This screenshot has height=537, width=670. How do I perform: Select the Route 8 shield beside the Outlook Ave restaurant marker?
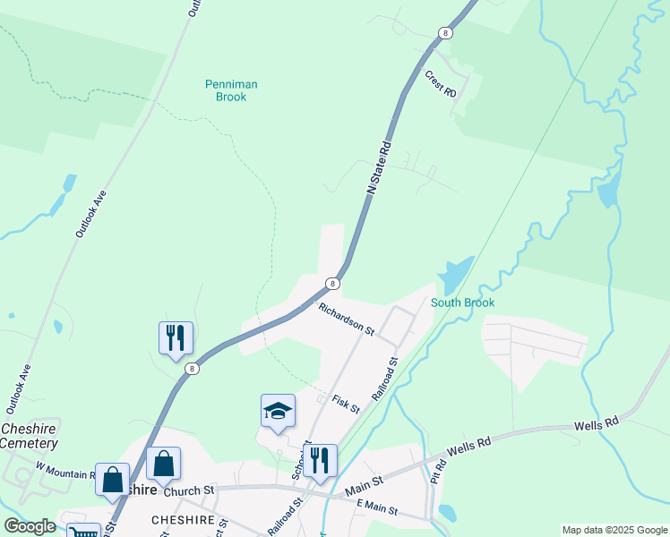[x=193, y=369]
